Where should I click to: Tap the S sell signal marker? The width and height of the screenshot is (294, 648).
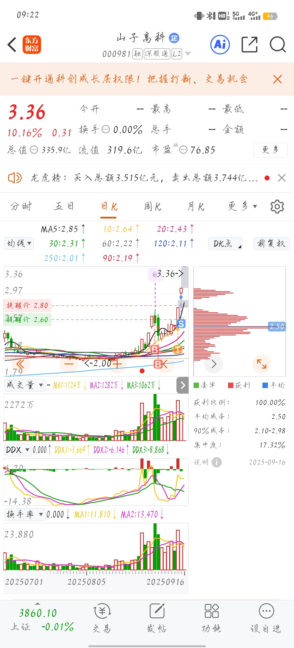point(181,324)
